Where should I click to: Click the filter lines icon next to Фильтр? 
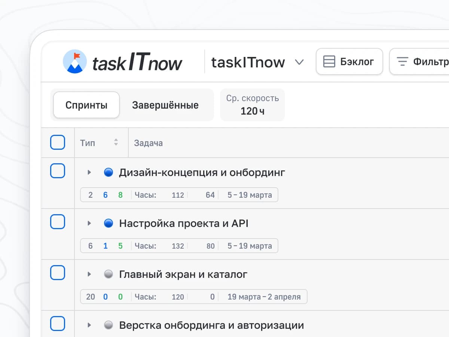(402, 61)
